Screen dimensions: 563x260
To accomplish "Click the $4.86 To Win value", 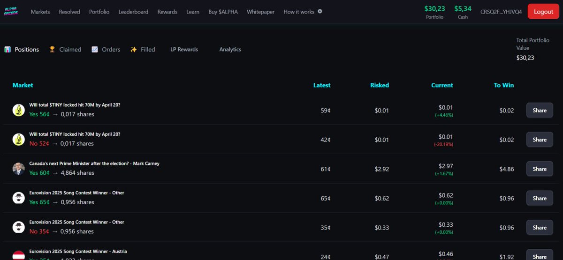I will (x=507, y=169).
